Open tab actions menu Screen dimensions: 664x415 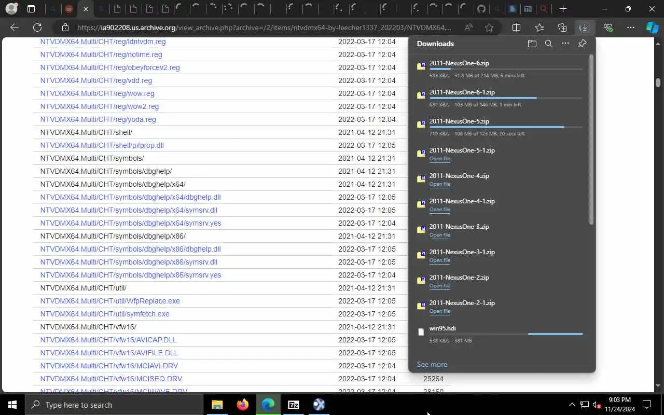click(31, 9)
